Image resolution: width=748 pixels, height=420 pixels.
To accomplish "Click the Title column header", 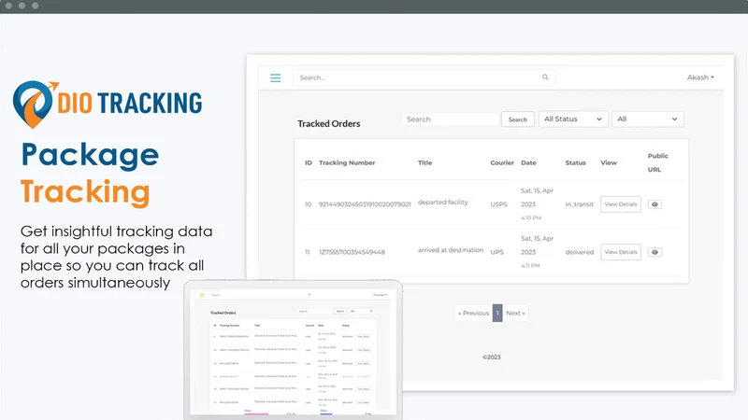I will [x=425, y=162].
